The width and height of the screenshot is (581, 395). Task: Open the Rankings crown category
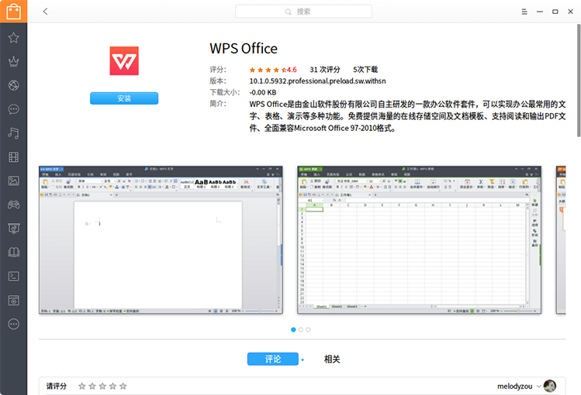pos(13,61)
